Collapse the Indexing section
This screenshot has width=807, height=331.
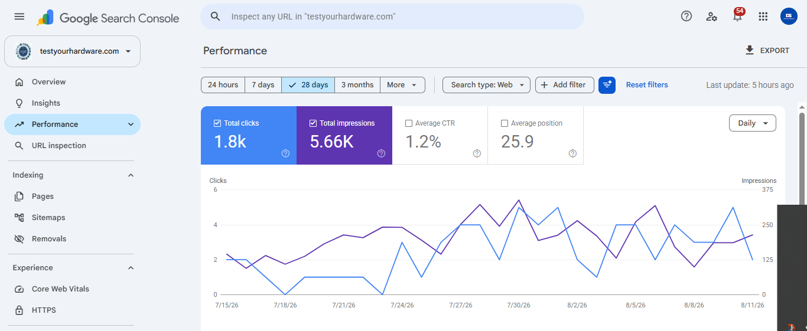tap(131, 175)
